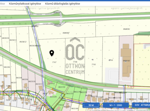Select parcel label 0651/29
The image size is (150, 111).
[53, 97]
